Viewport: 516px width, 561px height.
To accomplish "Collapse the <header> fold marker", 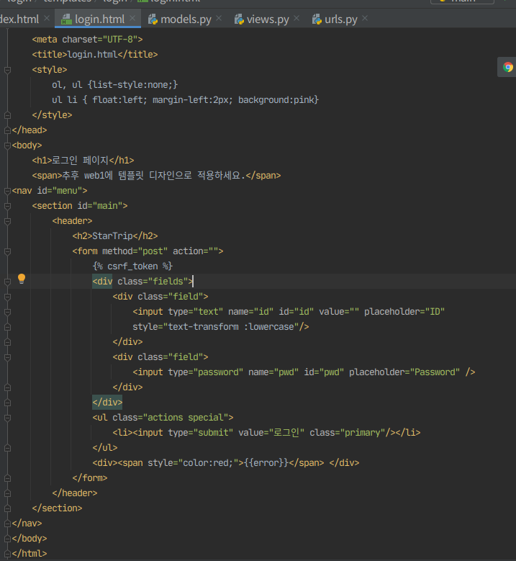I will click(7, 221).
